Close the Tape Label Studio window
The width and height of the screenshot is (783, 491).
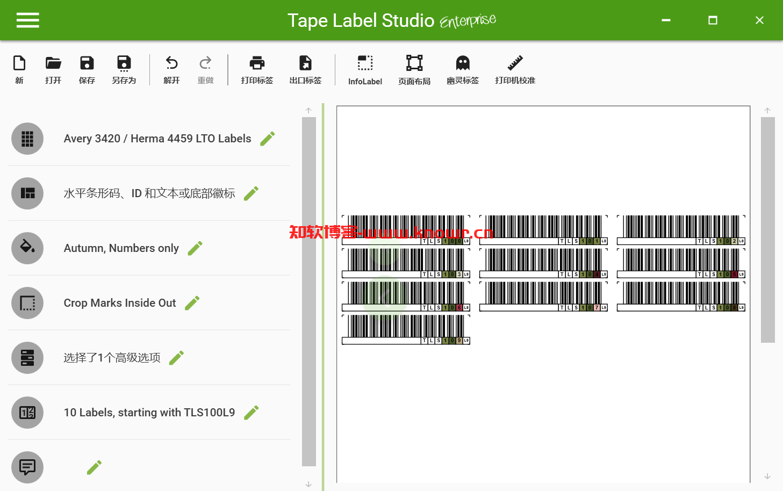tap(759, 20)
